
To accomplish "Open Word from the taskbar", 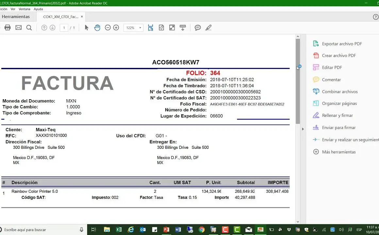I will 178,230.
